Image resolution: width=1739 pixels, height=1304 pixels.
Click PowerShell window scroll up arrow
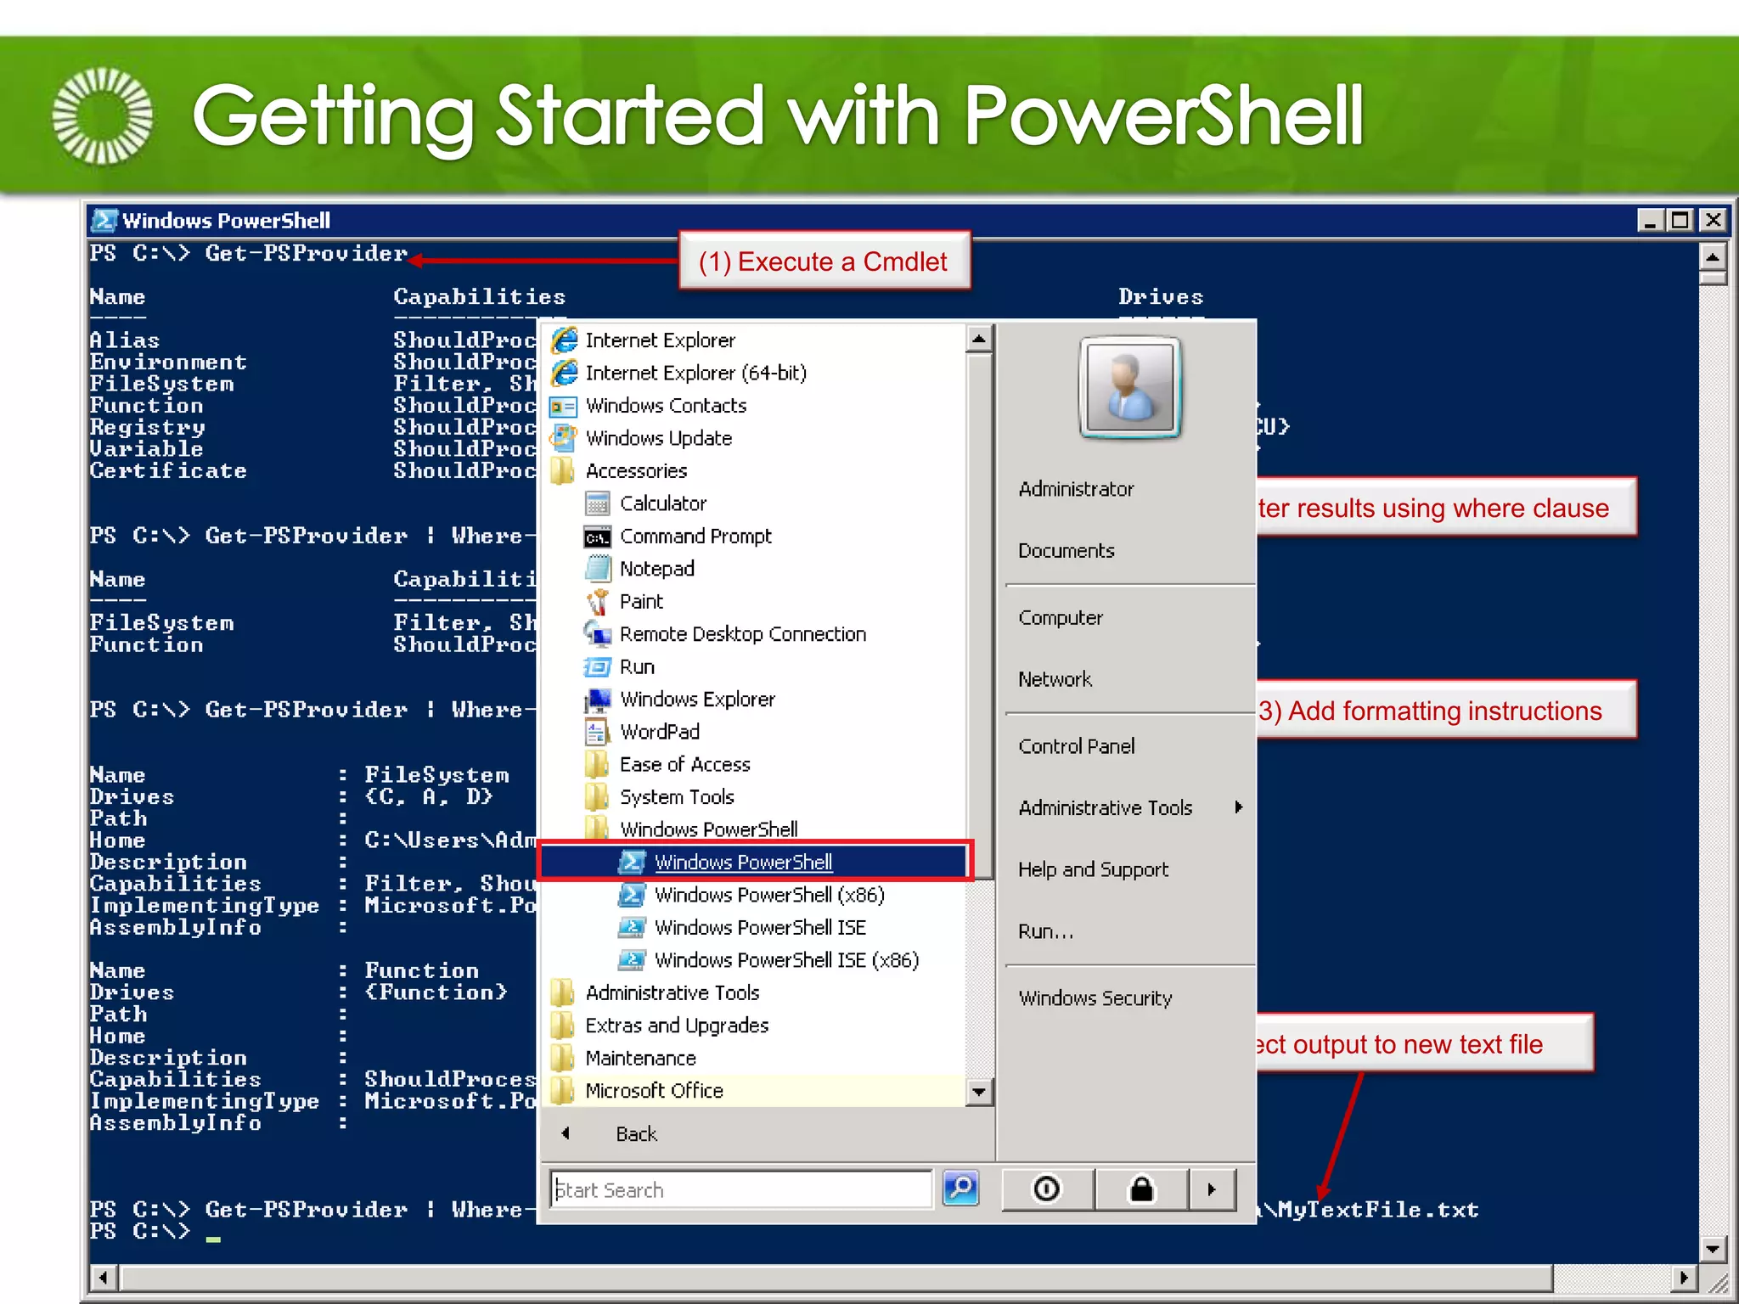tap(1713, 256)
